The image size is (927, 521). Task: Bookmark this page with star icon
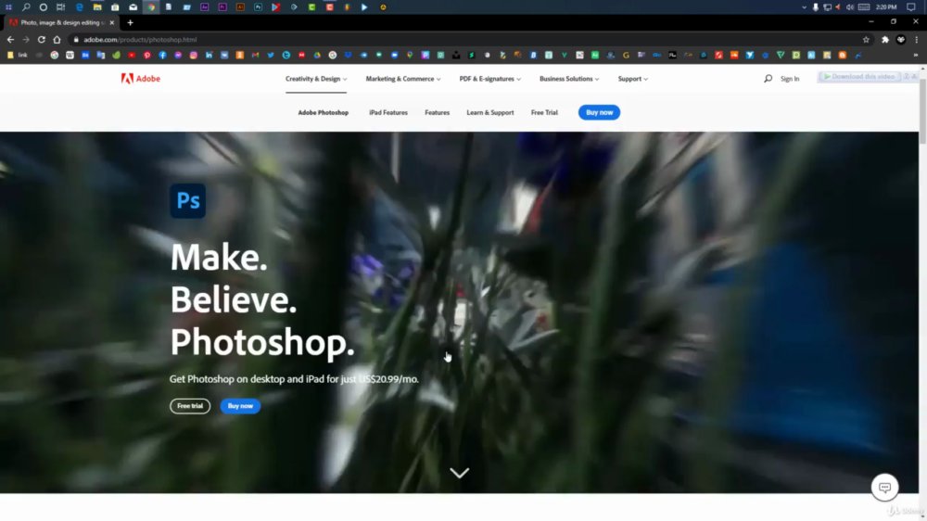[866, 40]
